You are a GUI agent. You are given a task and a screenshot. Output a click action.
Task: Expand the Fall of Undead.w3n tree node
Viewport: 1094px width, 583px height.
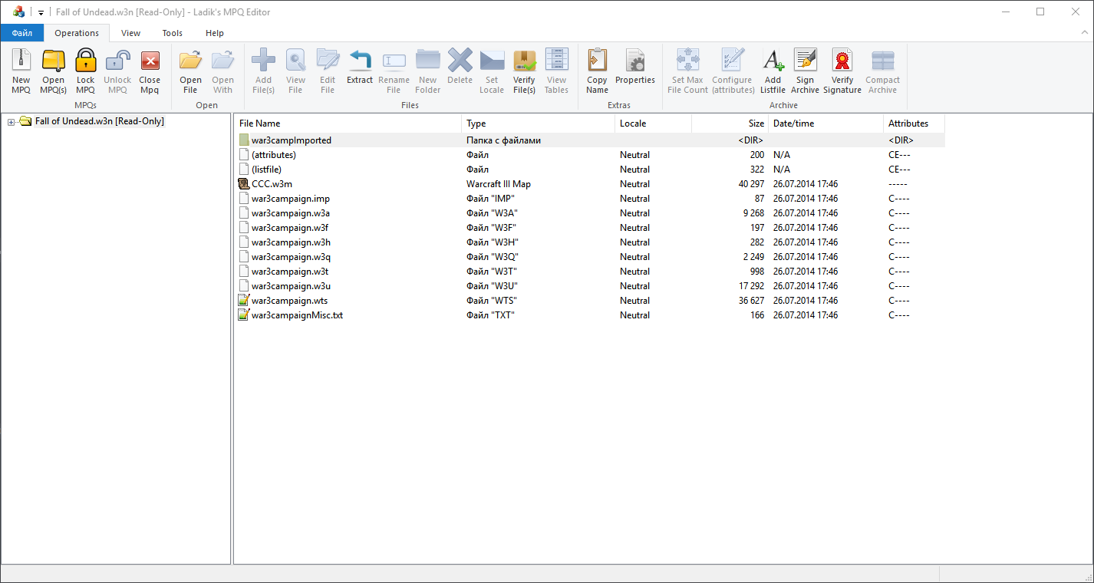pyautogui.click(x=11, y=122)
